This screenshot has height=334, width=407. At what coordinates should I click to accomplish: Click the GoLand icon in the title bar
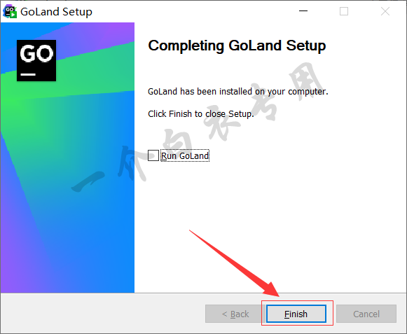tap(10, 12)
